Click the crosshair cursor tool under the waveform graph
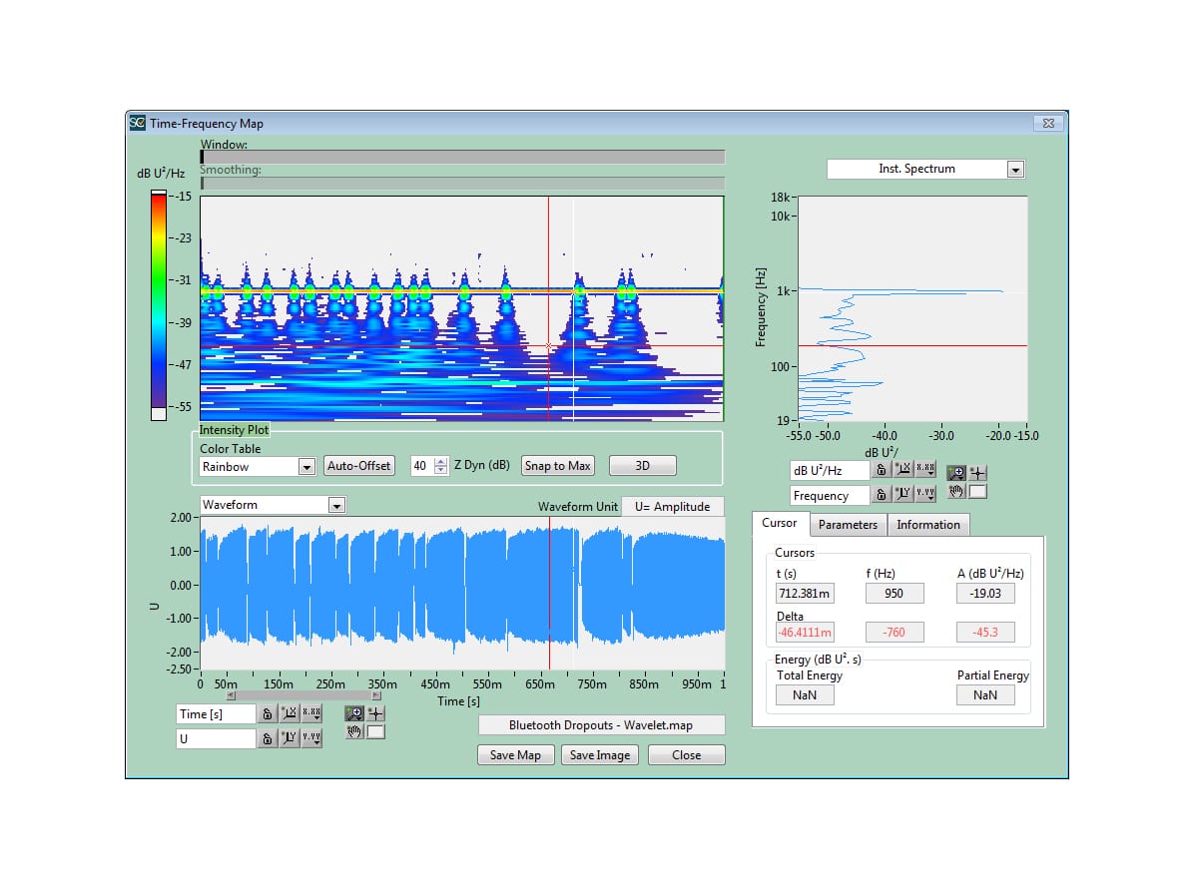The width and height of the screenshot is (1198, 894). 375,713
